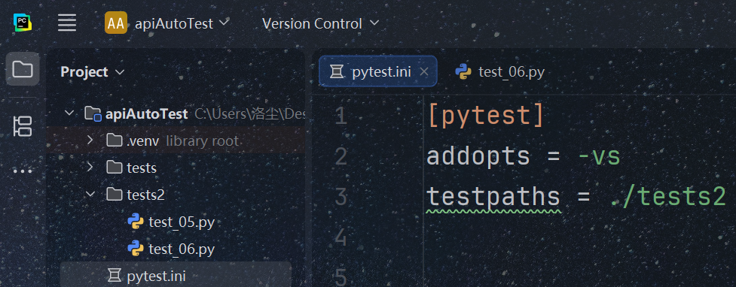Open the Structure tool window icon

tap(23, 127)
